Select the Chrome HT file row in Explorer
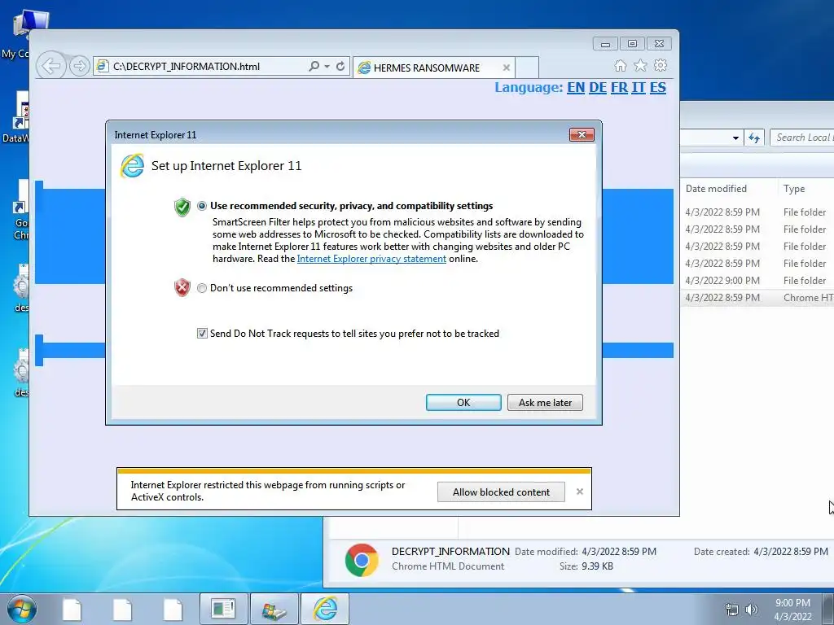 (757, 298)
